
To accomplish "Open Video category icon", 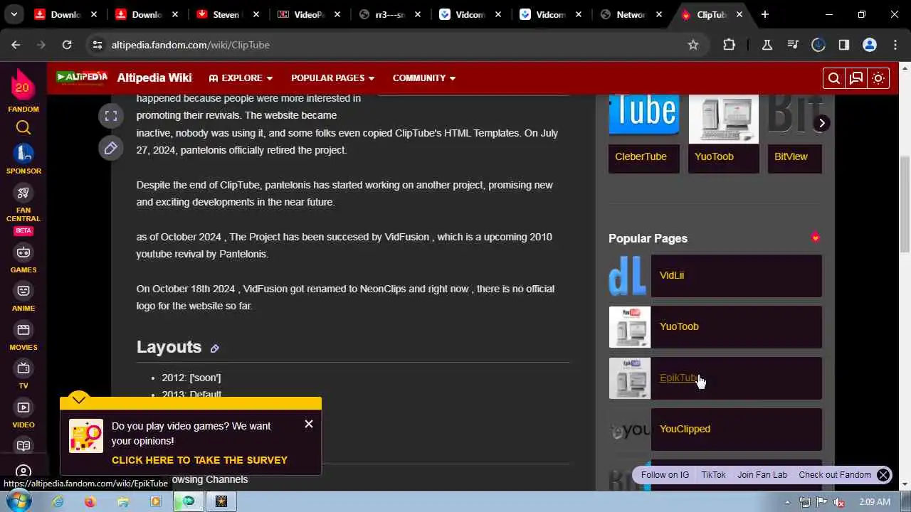I will [23, 407].
